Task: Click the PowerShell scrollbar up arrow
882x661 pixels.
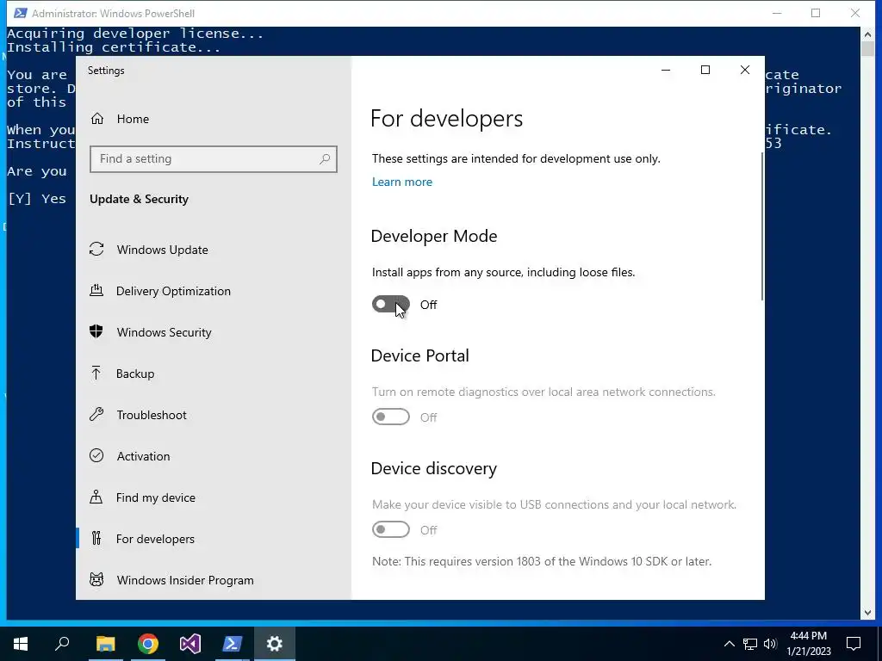Action: tap(867, 34)
